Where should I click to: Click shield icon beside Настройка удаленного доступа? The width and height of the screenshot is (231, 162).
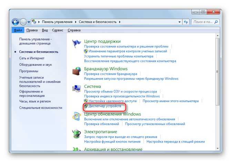(86, 101)
